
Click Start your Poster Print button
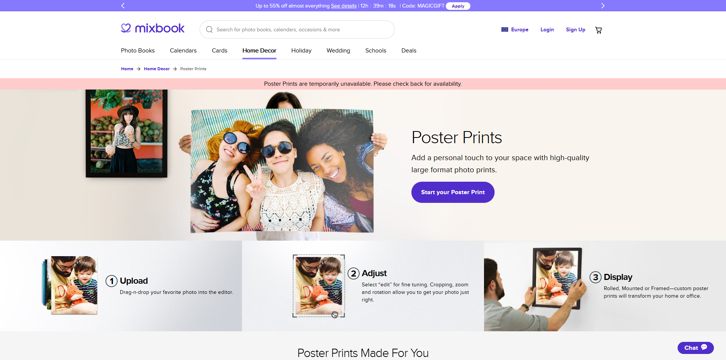(453, 192)
